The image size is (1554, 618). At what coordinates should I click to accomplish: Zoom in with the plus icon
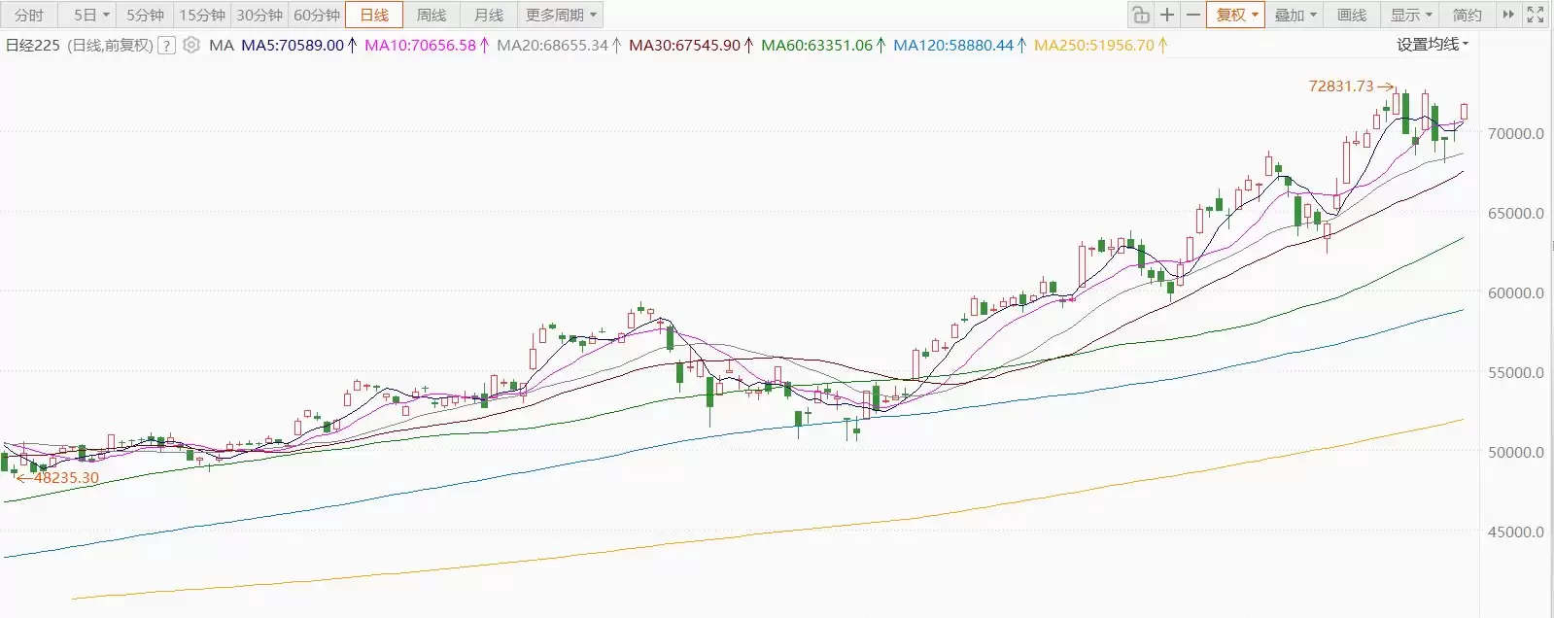click(1167, 15)
